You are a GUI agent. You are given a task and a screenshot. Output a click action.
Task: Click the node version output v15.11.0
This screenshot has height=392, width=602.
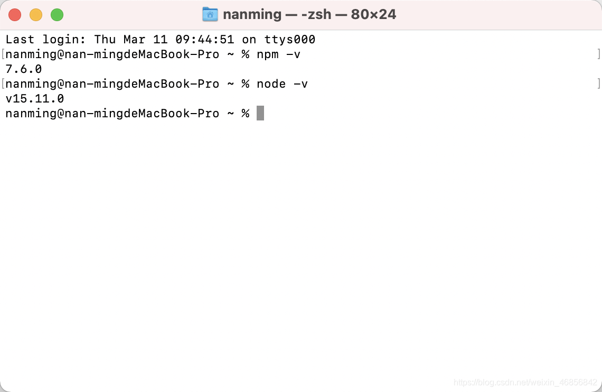tap(34, 99)
